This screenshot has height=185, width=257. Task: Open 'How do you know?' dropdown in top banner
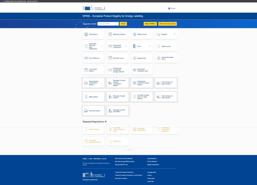click(33, 1)
